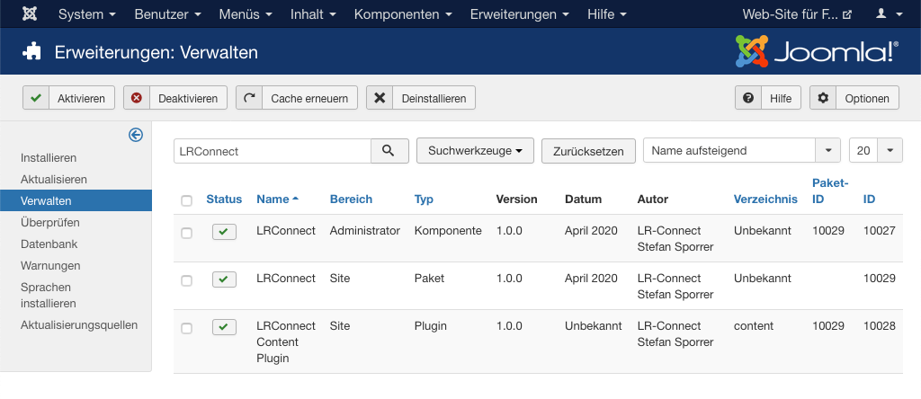921x399 pixels.
Task: Click the 'Paket' type cell
Action: (x=429, y=278)
